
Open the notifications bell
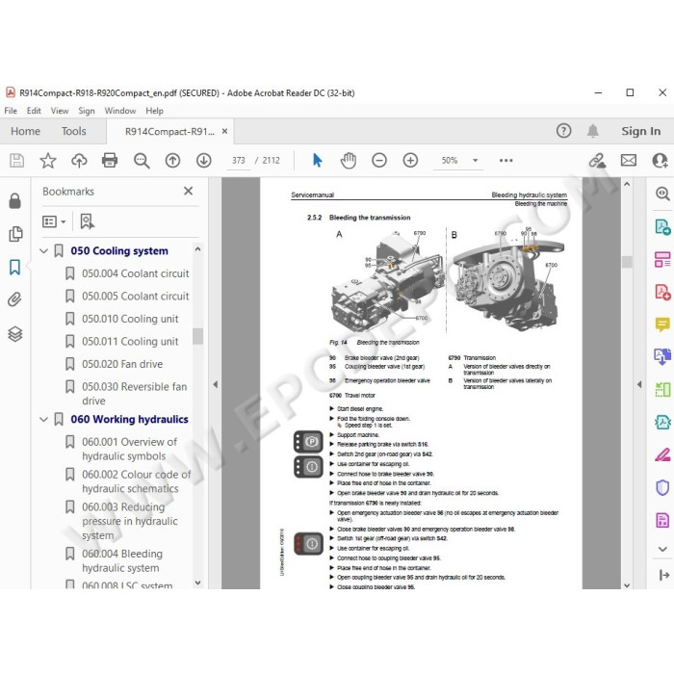[x=593, y=131]
